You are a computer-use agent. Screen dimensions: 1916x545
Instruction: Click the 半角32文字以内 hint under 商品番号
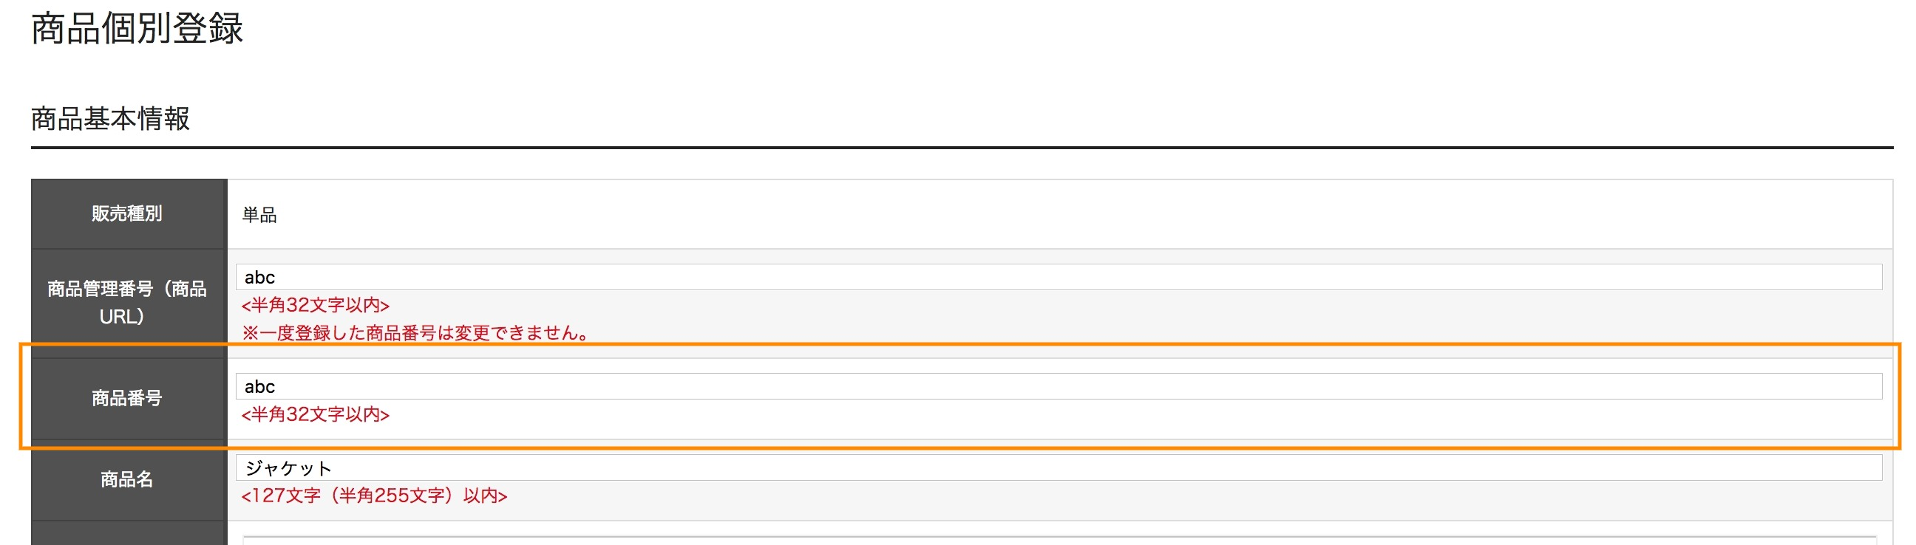tap(316, 414)
